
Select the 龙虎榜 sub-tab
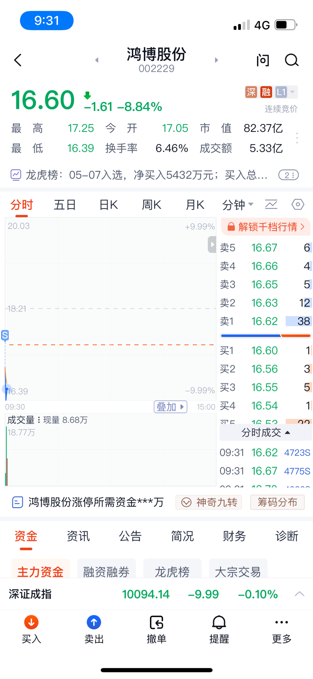(x=172, y=569)
